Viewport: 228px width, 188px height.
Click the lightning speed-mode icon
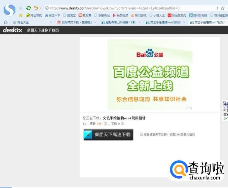pos(217,8)
